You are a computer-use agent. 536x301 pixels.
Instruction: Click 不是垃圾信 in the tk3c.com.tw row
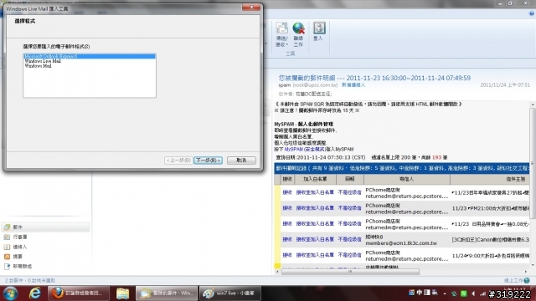point(349,240)
